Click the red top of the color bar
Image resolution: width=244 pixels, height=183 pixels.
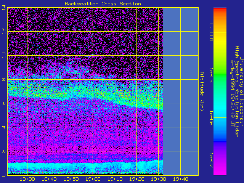220,10
